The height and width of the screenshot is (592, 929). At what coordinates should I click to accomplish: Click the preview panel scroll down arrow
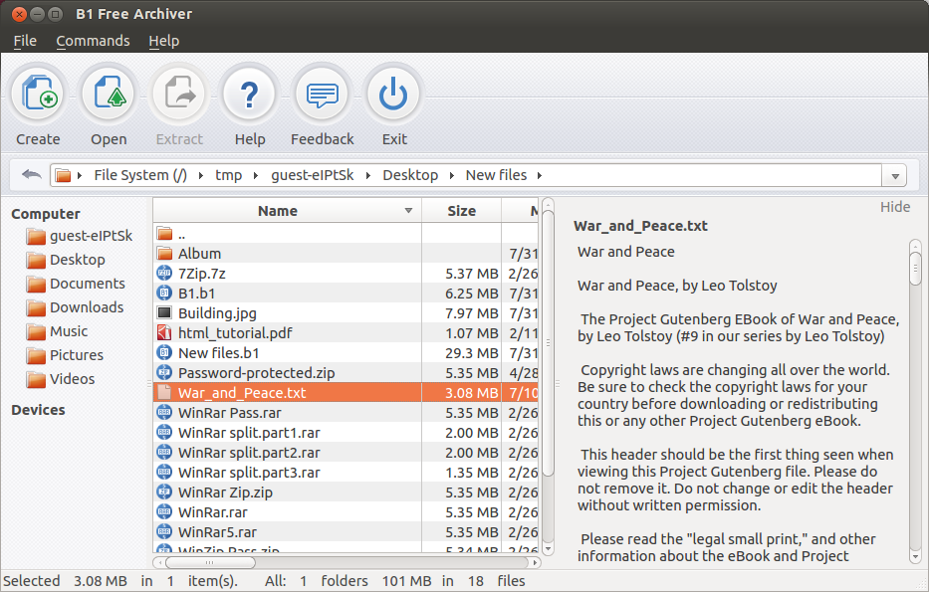(915, 556)
